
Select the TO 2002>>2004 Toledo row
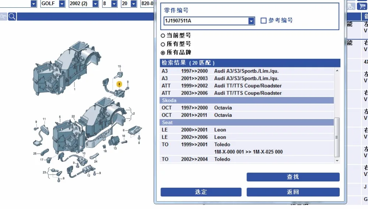247,159
